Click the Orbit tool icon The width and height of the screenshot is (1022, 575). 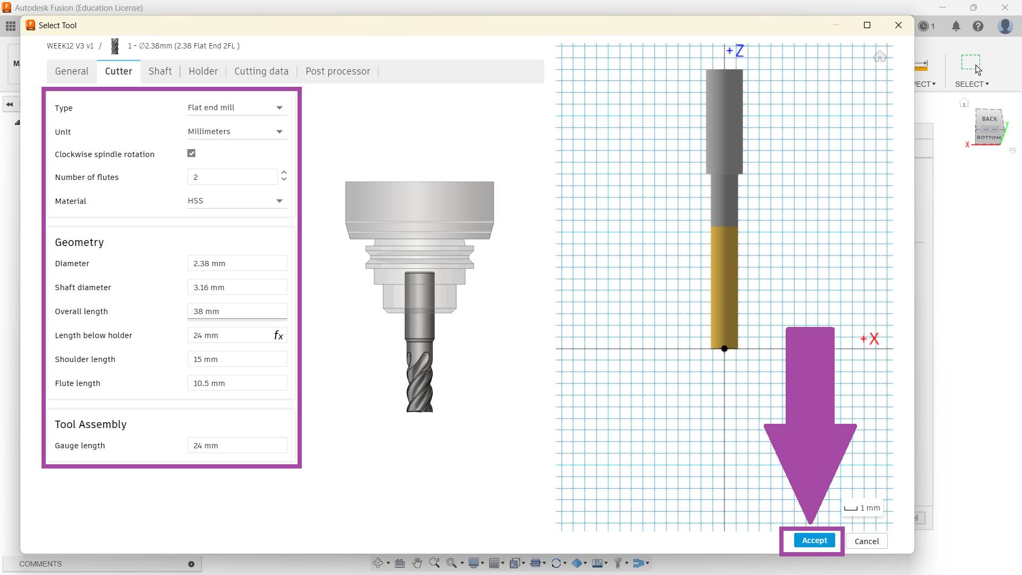[378, 563]
